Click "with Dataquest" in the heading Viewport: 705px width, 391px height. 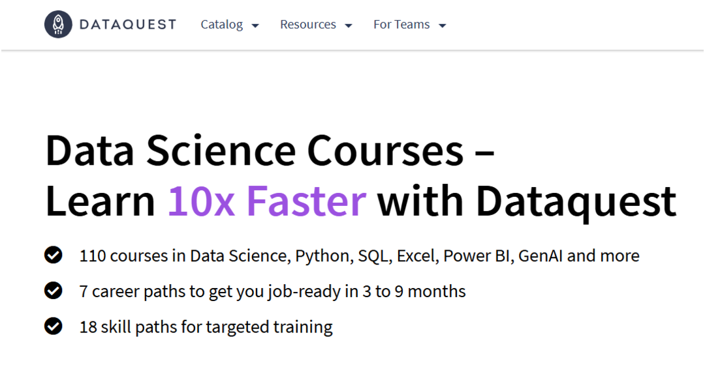(x=527, y=201)
